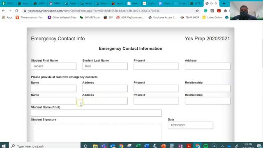Switch to the Chall... Google Docs tab
This screenshot has width=263, height=148.
(x=164, y=3)
